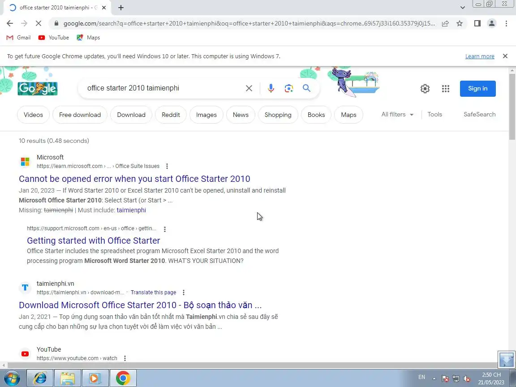Open the Chrome profile avatar icon
Image resolution: width=516 pixels, height=387 pixels.
tap(492, 23)
